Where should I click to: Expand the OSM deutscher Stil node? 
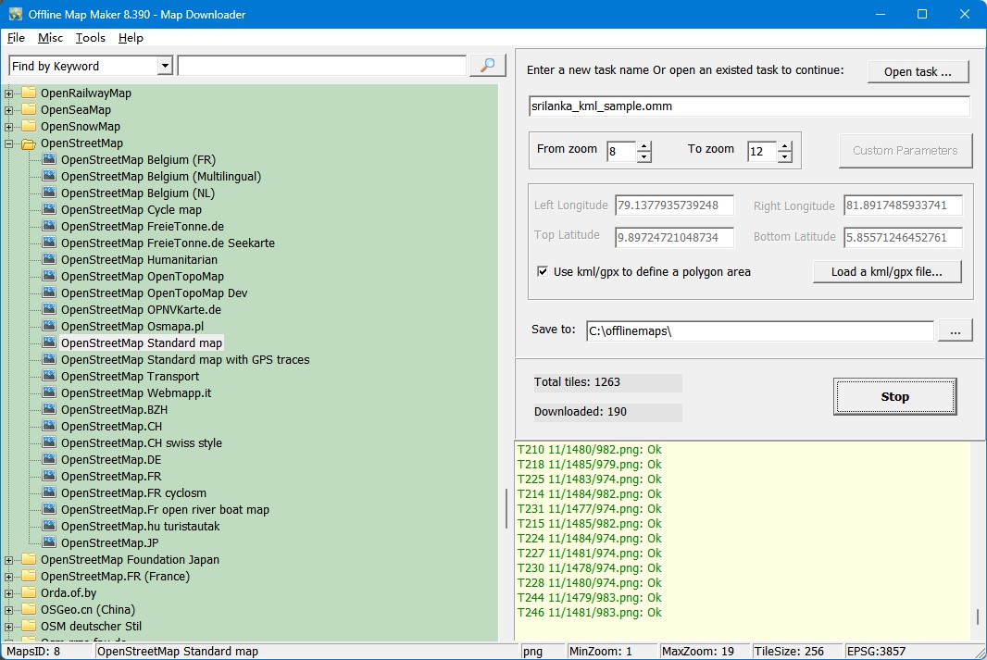point(9,627)
